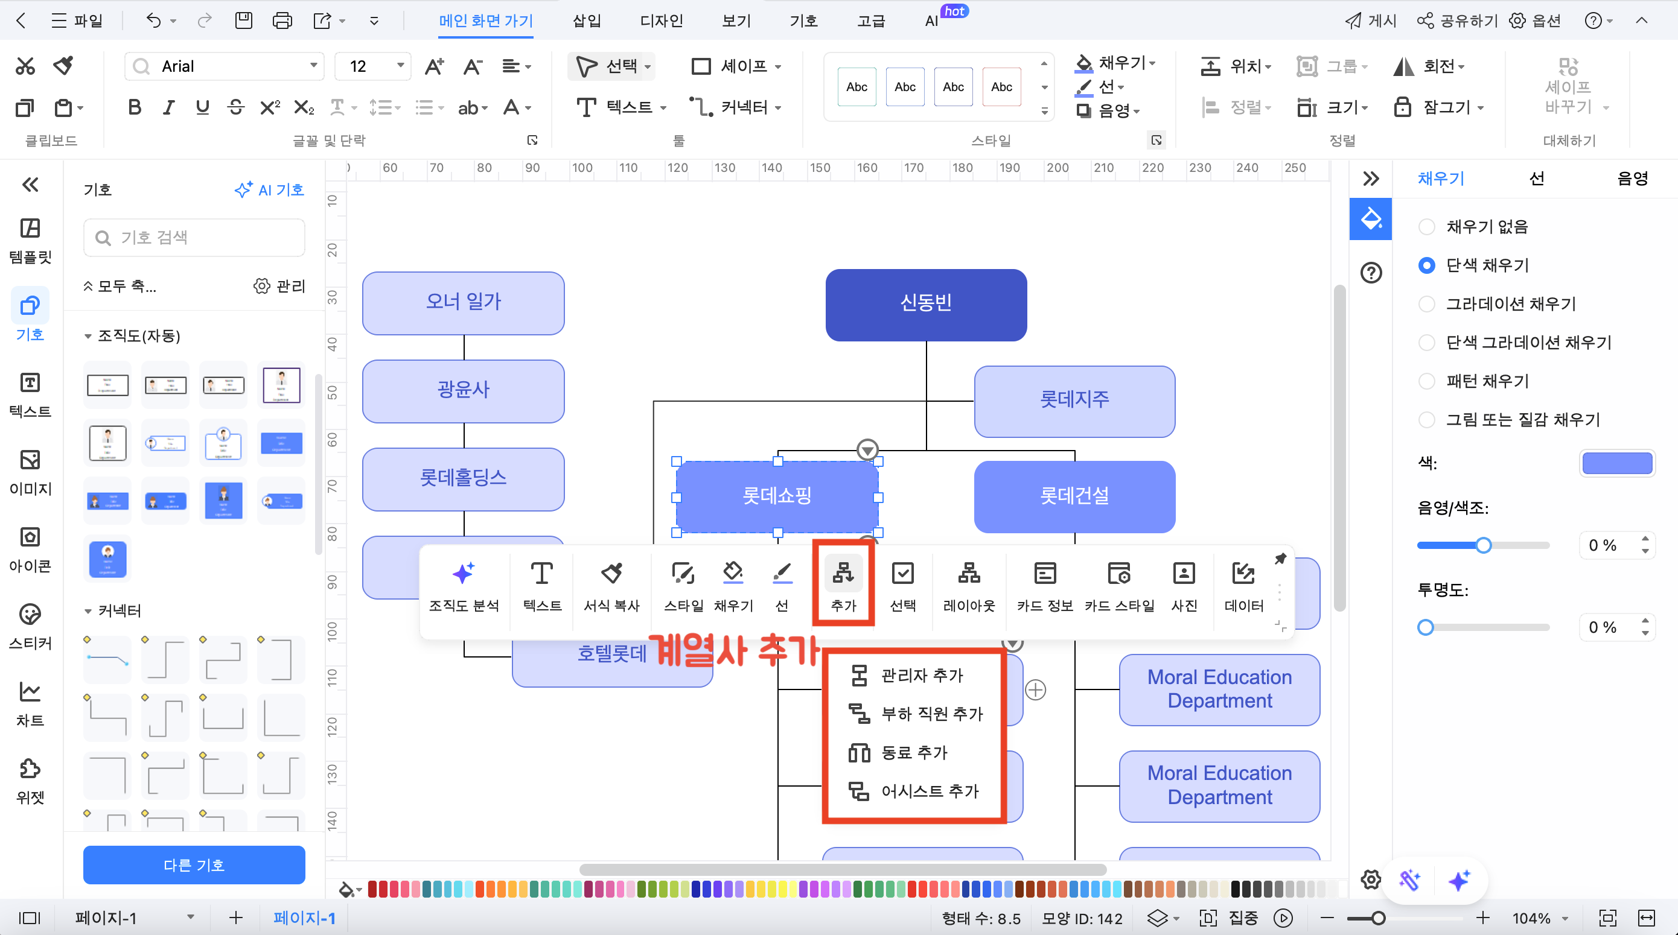
Task: Click 카드 스타일 in floating toolbar
Action: point(1119,587)
